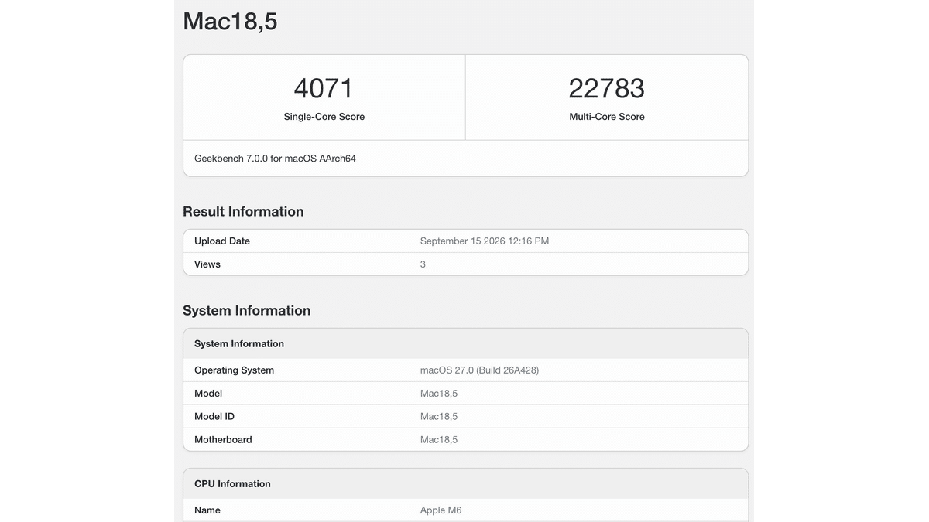
Task: Click the CPU Information table header
Action: coord(232,484)
